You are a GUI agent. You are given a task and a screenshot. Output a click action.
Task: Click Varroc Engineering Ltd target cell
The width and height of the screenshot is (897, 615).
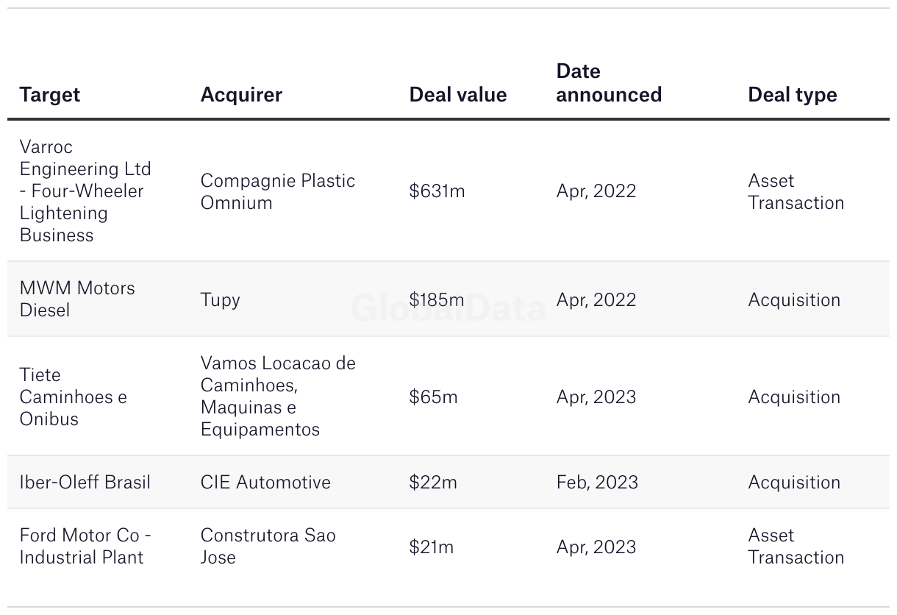85,191
